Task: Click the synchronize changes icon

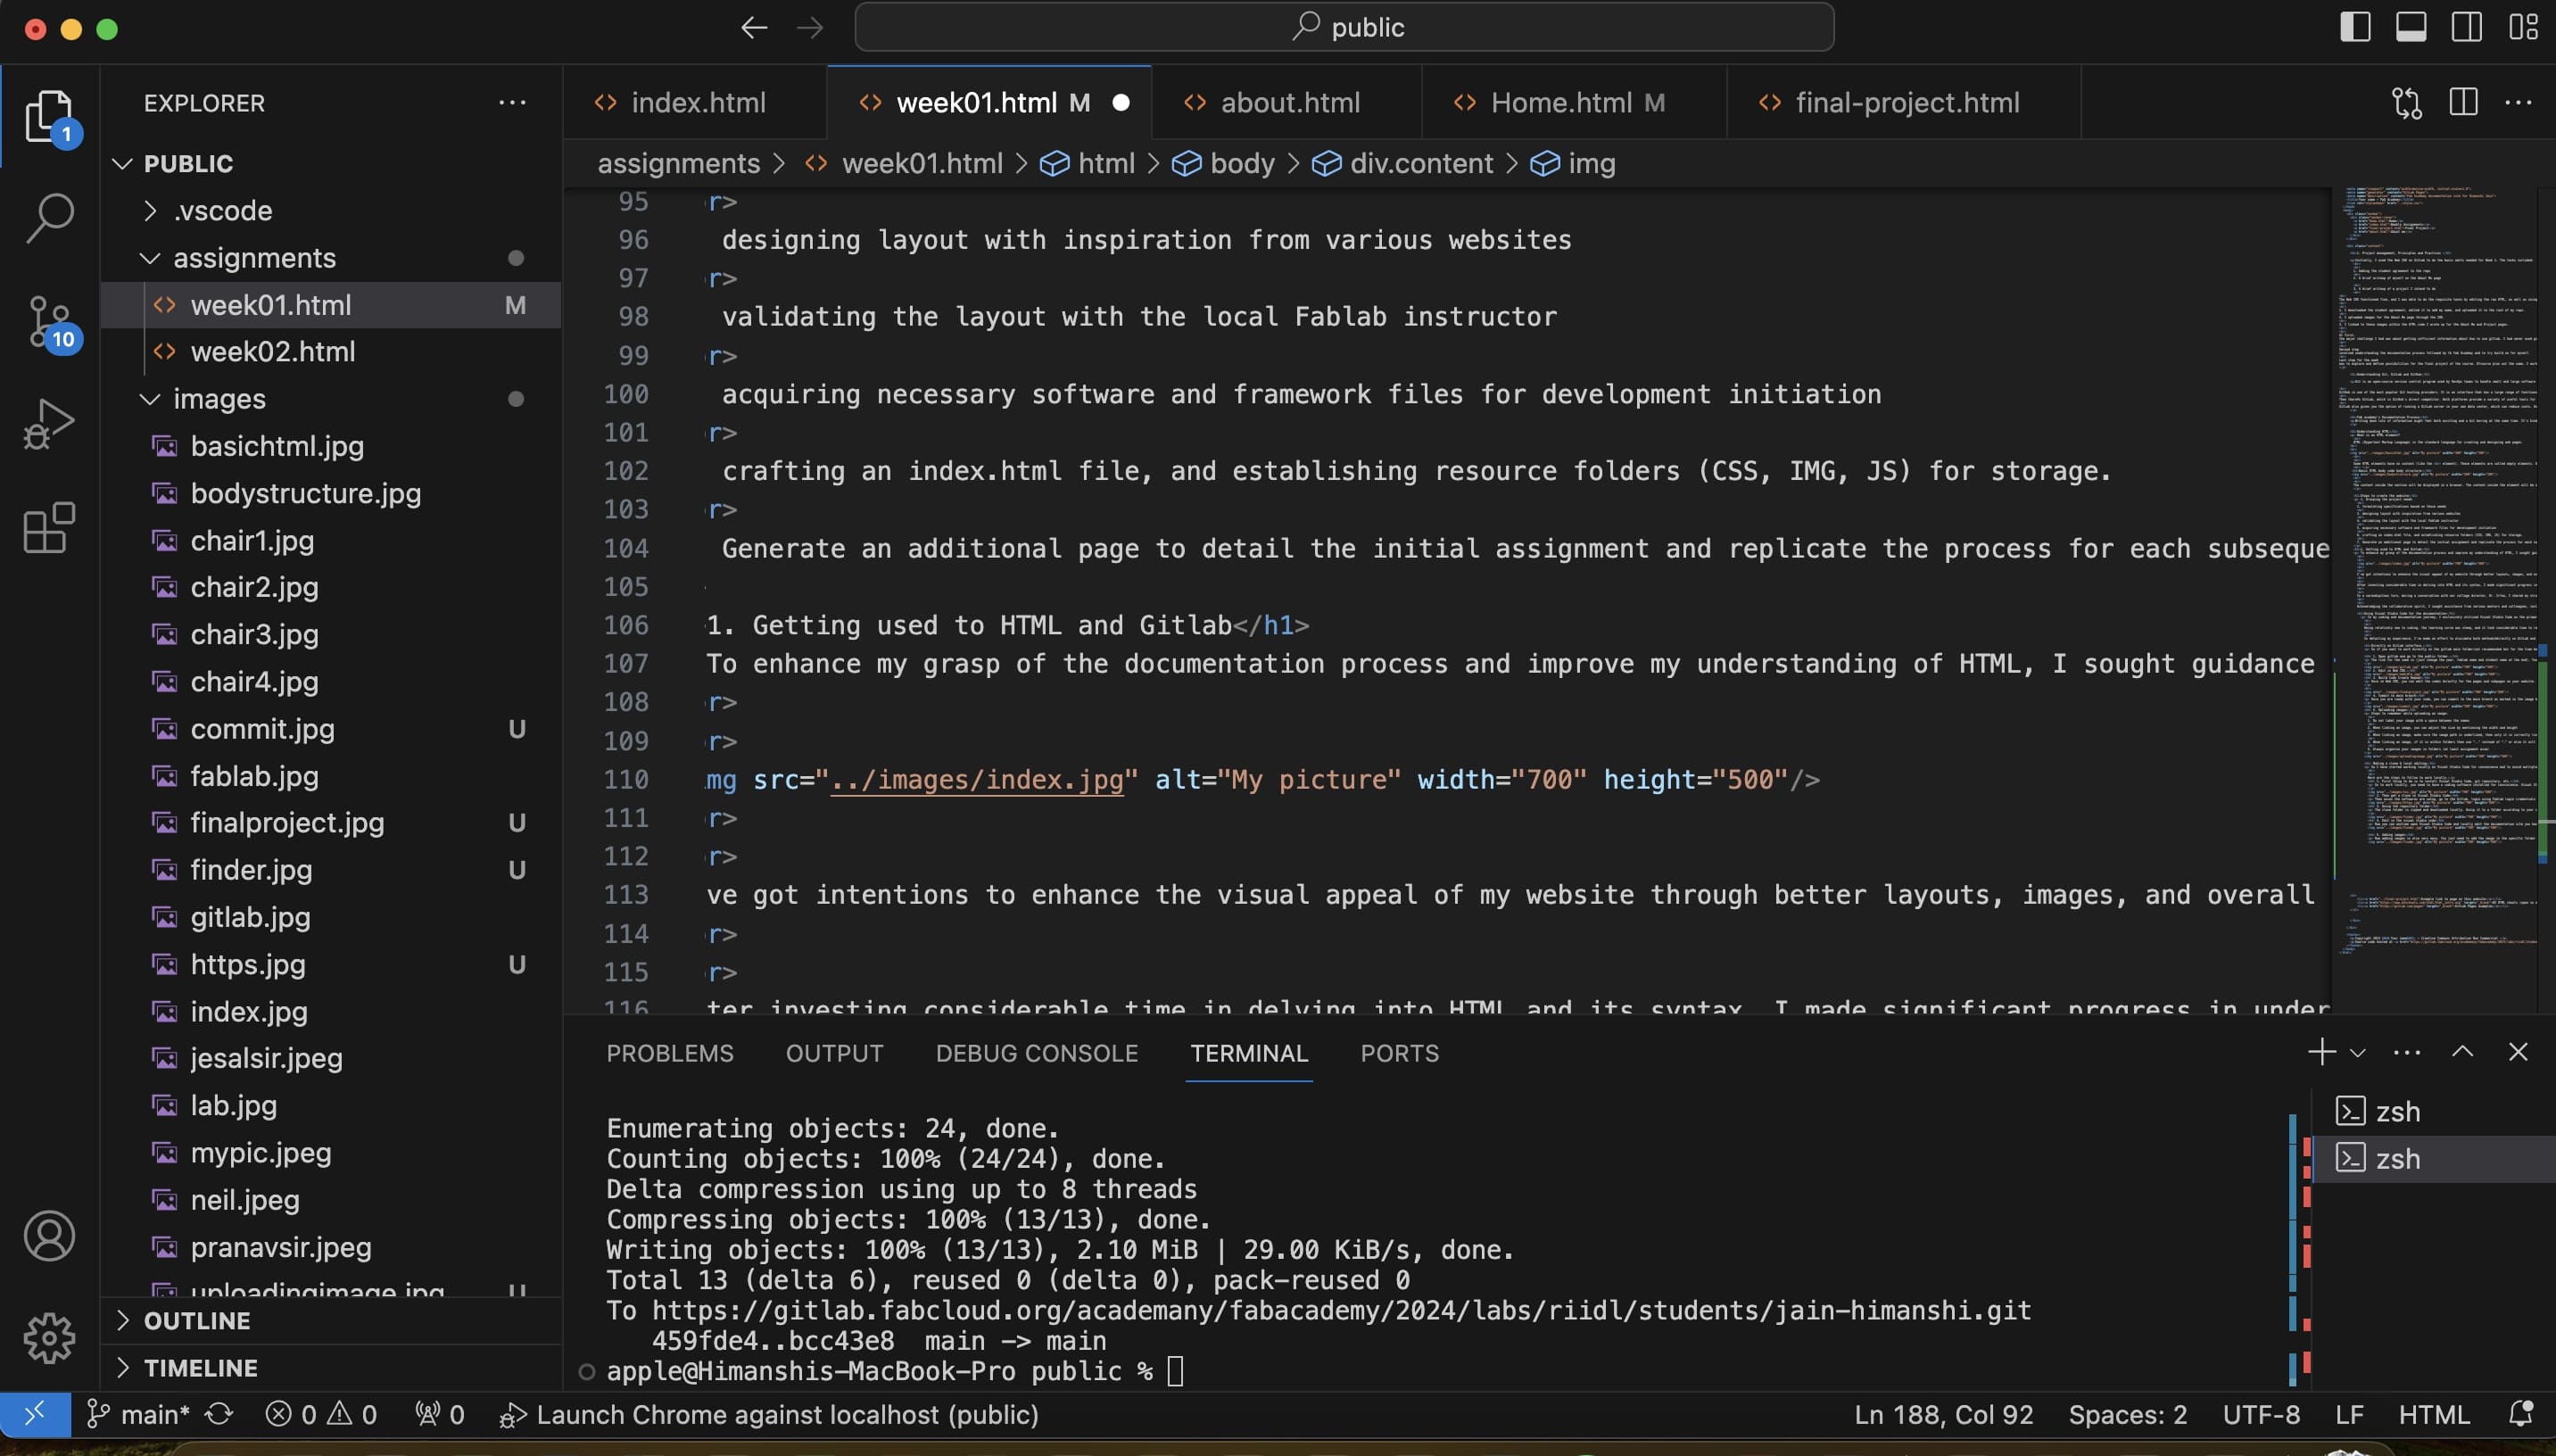Action: [219, 1414]
